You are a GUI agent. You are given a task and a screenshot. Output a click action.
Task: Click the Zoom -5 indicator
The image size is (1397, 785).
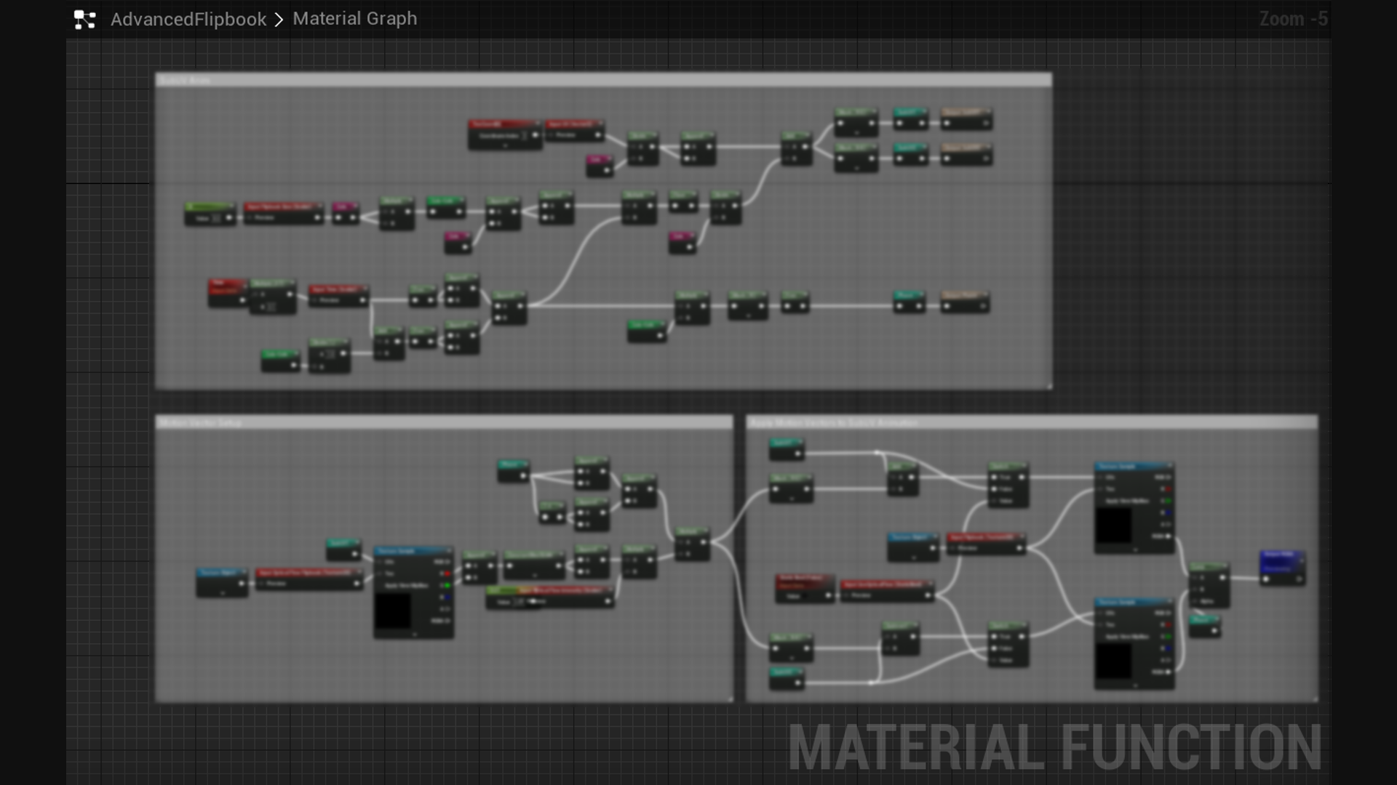(x=1293, y=19)
